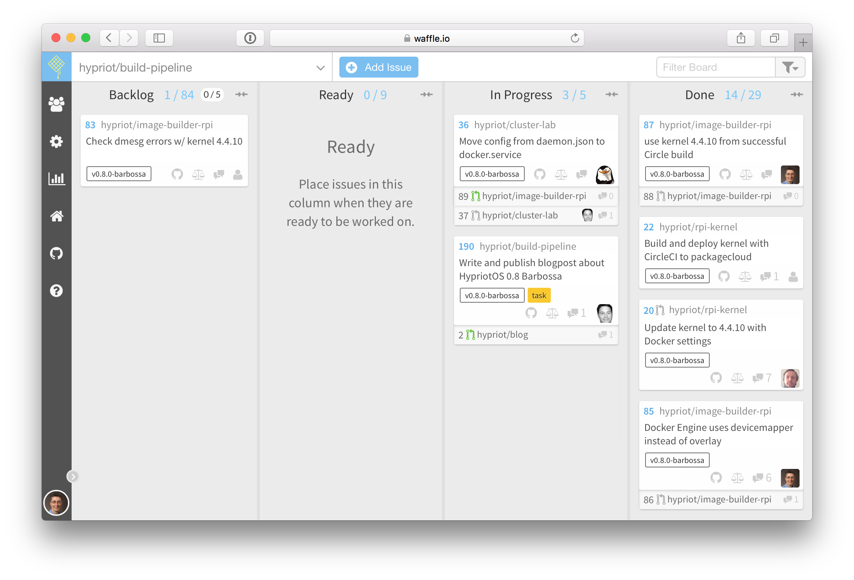The height and width of the screenshot is (580, 854).
Task: Open the help question mark icon
Action: (56, 291)
